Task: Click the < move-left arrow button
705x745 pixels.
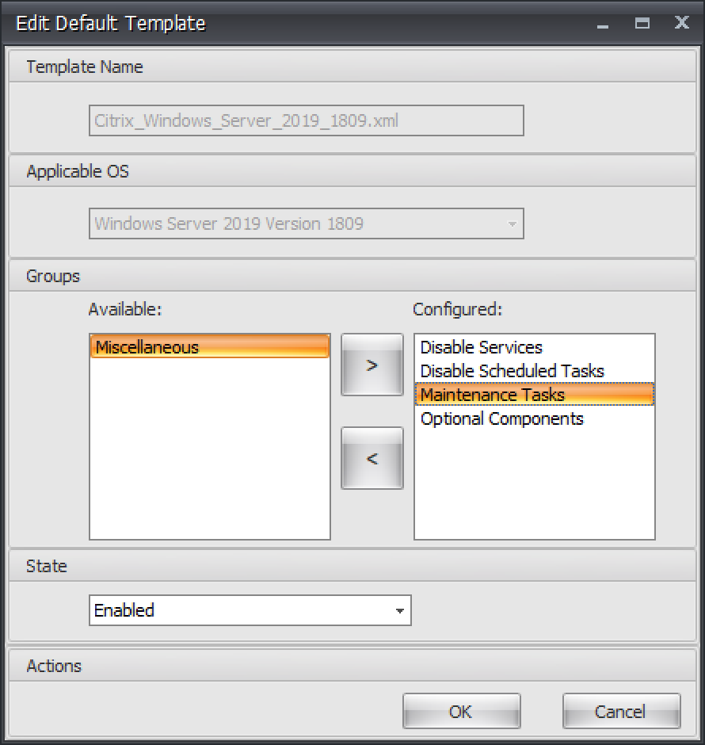Action: pos(372,458)
